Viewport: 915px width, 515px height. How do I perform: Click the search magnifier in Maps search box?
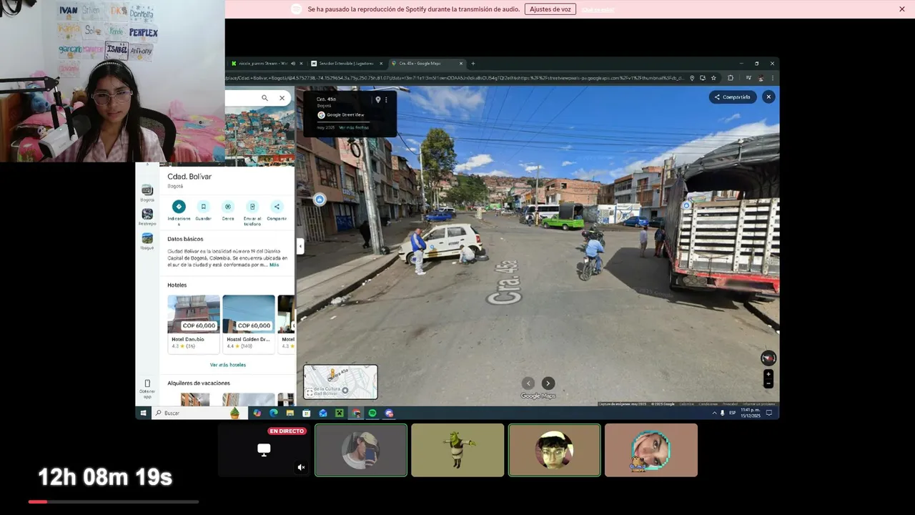pyautogui.click(x=264, y=98)
